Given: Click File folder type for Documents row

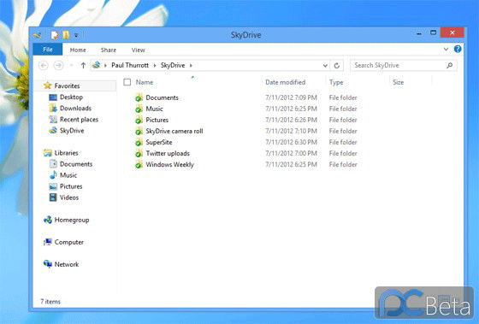Looking at the screenshot, I should click(x=343, y=97).
